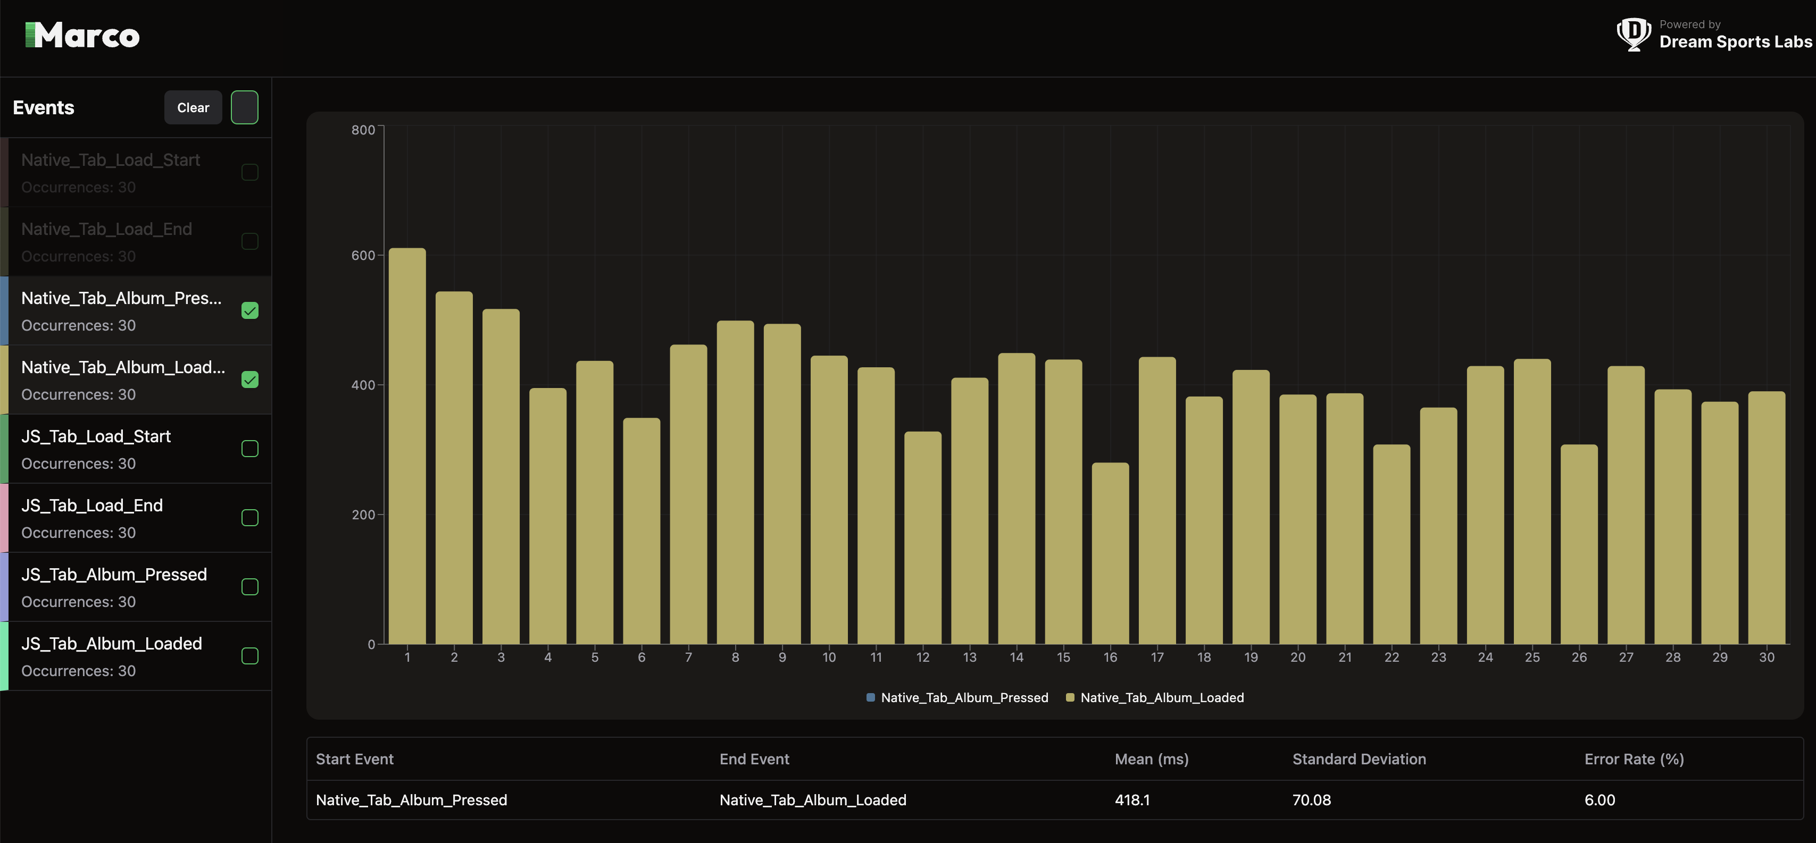The height and width of the screenshot is (843, 1816).
Task: Click the Dream Sports Labs link text
Action: point(1735,41)
